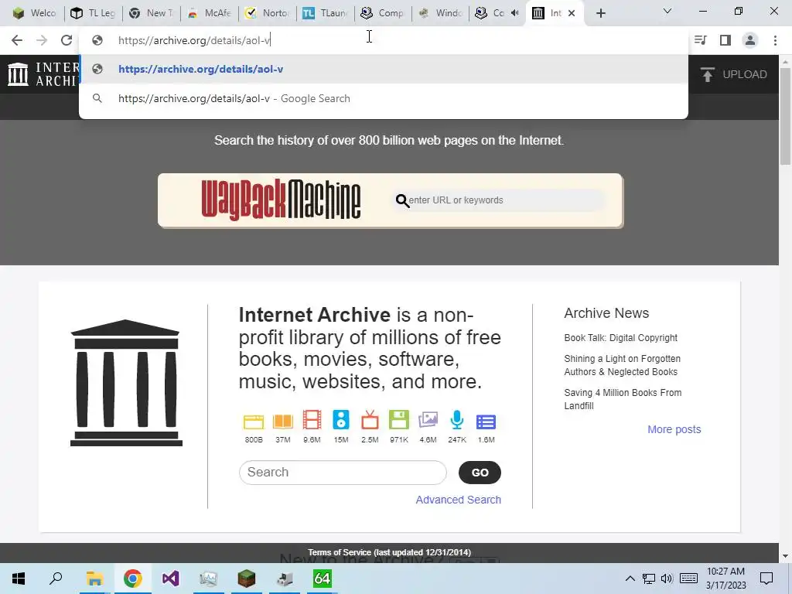Switch to the McAfe tab
The image size is (792, 594).
pyautogui.click(x=209, y=13)
